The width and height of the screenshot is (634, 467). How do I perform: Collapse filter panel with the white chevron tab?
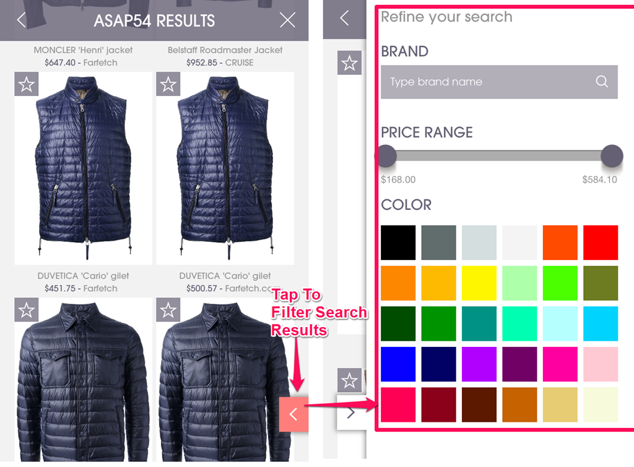click(x=351, y=412)
